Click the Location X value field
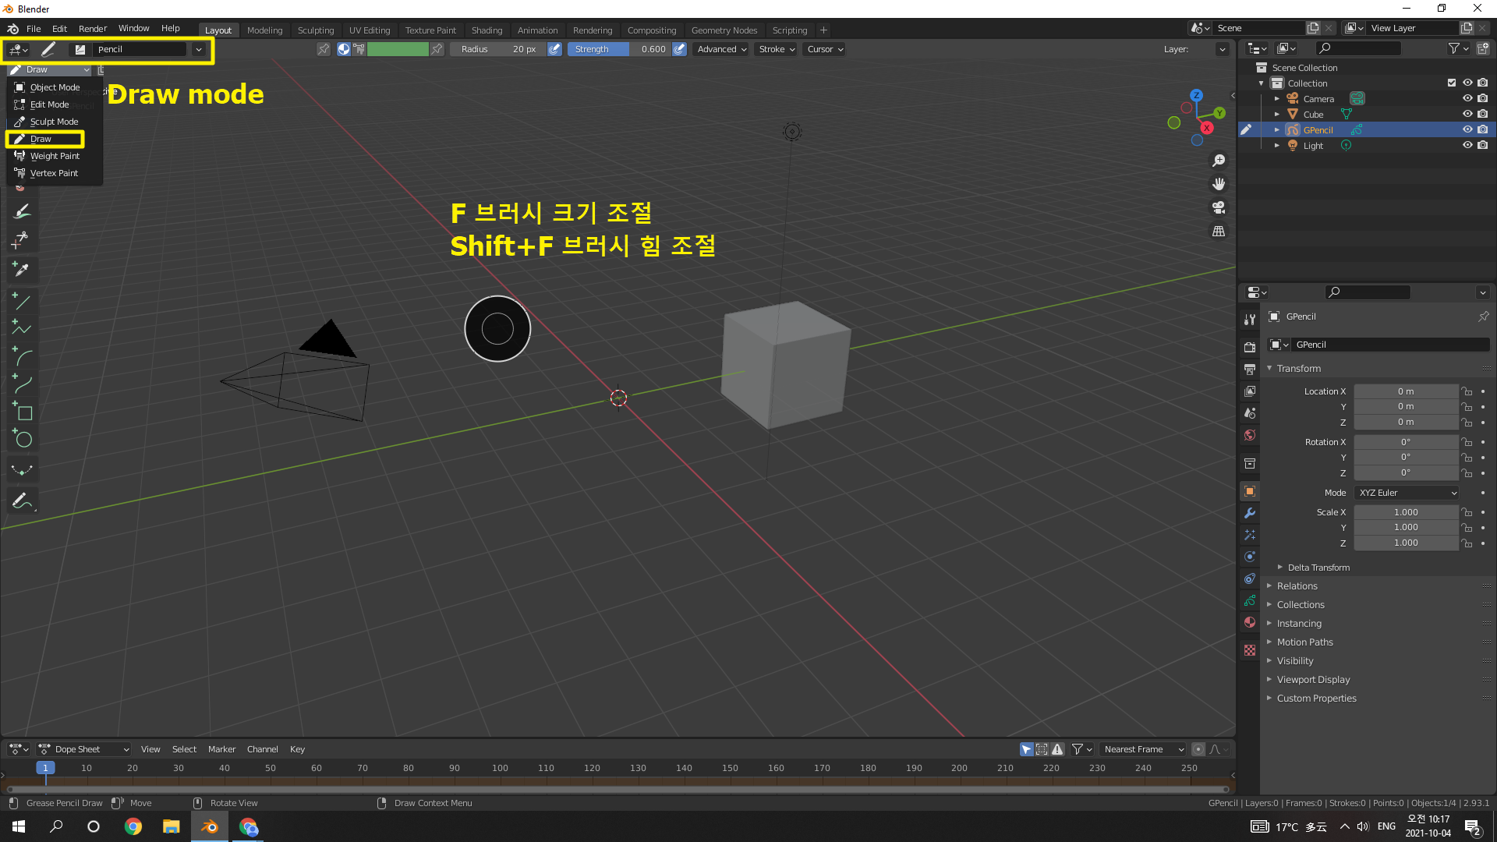Viewport: 1497px width, 842px height. 1405,391
